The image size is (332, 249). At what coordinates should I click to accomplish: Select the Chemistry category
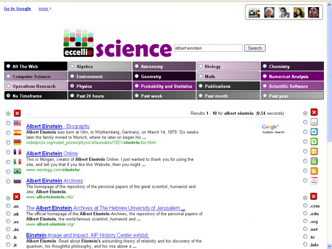click(292, 66)
